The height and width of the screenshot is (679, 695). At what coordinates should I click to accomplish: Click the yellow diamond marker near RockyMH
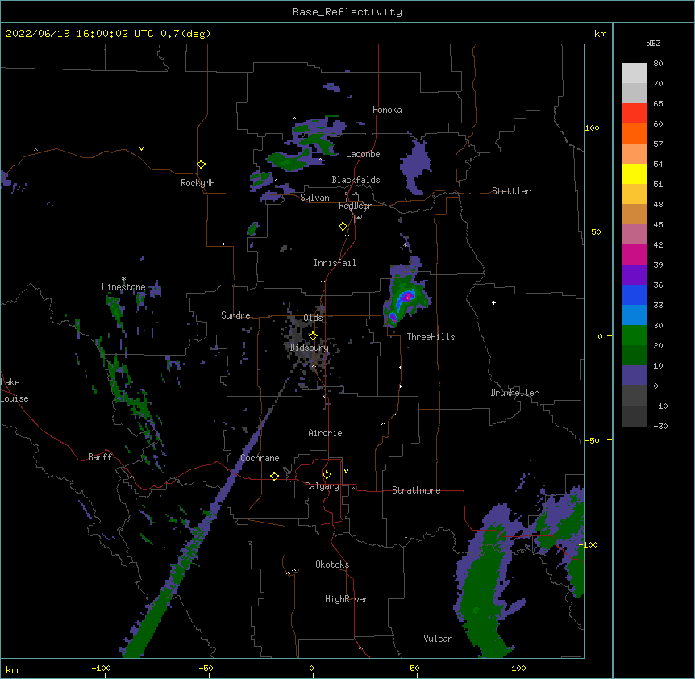click(201, 164)
